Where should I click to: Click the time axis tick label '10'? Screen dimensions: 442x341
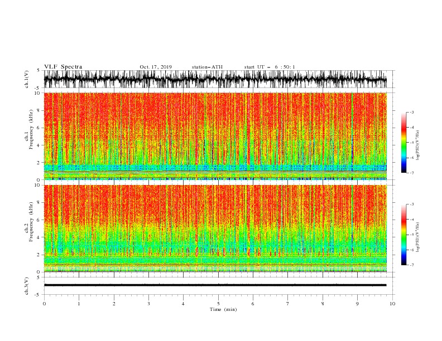(x=392, y=304)
